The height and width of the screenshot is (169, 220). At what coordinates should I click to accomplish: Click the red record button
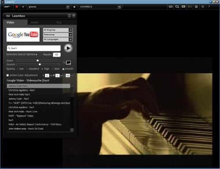point(17,7)
